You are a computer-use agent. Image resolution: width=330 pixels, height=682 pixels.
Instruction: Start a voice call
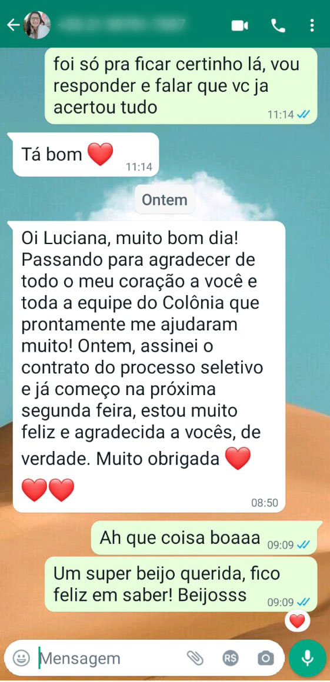278,26
